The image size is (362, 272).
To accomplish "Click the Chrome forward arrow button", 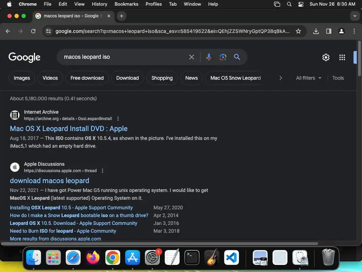I will coord(21,31).
